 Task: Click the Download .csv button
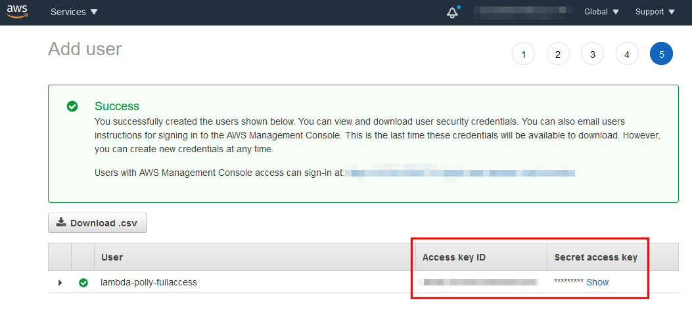click(97, 223)
